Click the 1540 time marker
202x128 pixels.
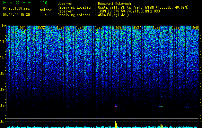pyautogui.click(x=195, y=28)
